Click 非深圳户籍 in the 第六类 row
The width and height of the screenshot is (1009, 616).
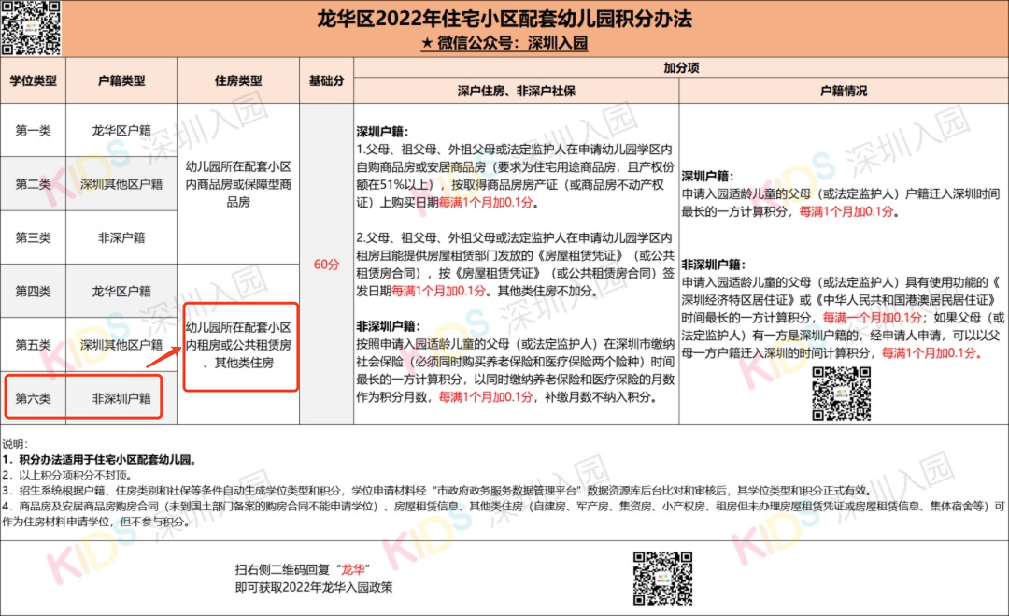[121, 398]
